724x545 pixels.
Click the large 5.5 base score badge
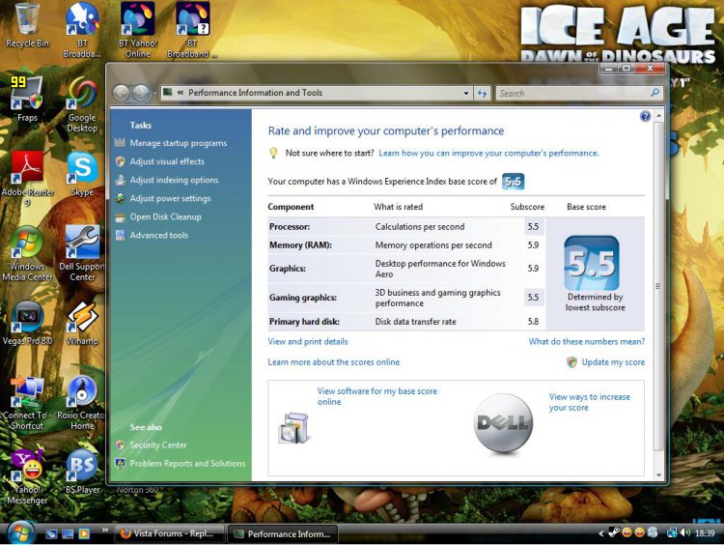click(x=592, y=263)
